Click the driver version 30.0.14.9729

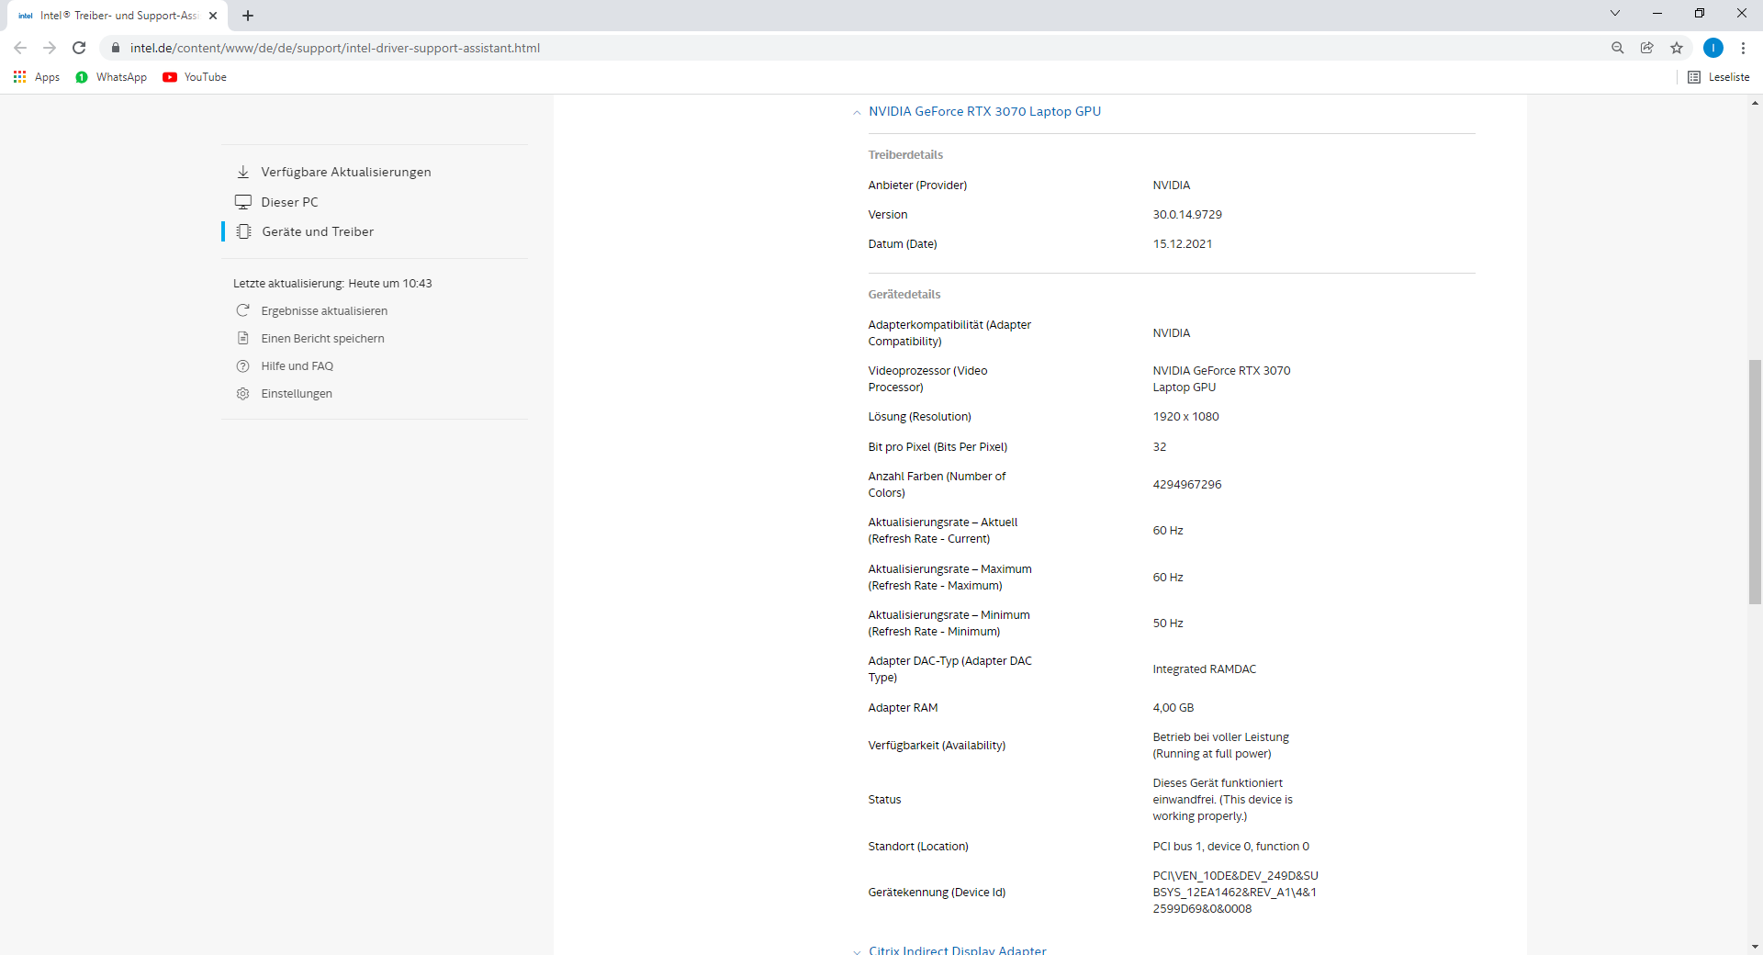[1187, 215]
